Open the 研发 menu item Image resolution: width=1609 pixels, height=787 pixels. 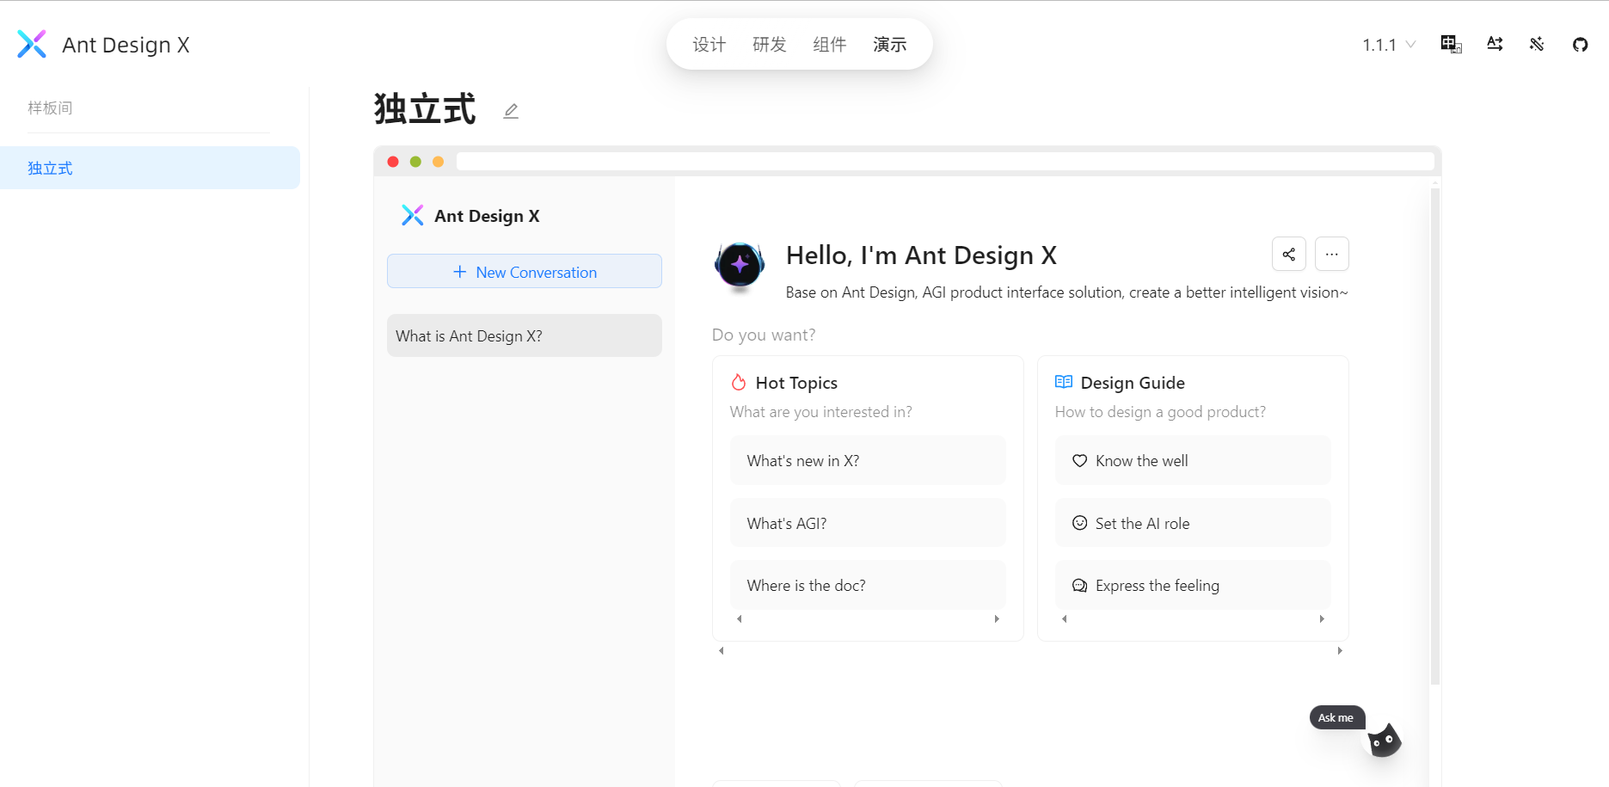(770, 44)
